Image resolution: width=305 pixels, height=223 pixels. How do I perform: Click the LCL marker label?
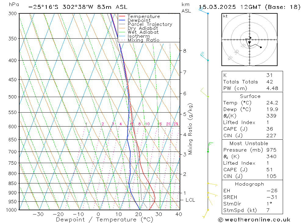click(x=190, y=200)
